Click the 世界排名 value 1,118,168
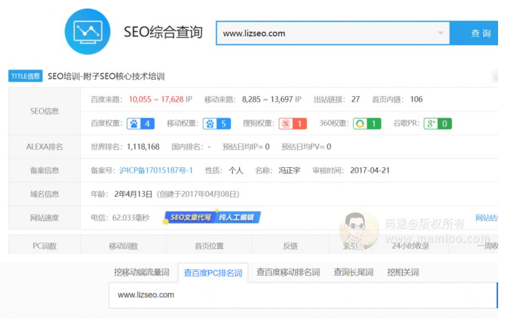This screenshot has height=319, width=524. [143, 147]
